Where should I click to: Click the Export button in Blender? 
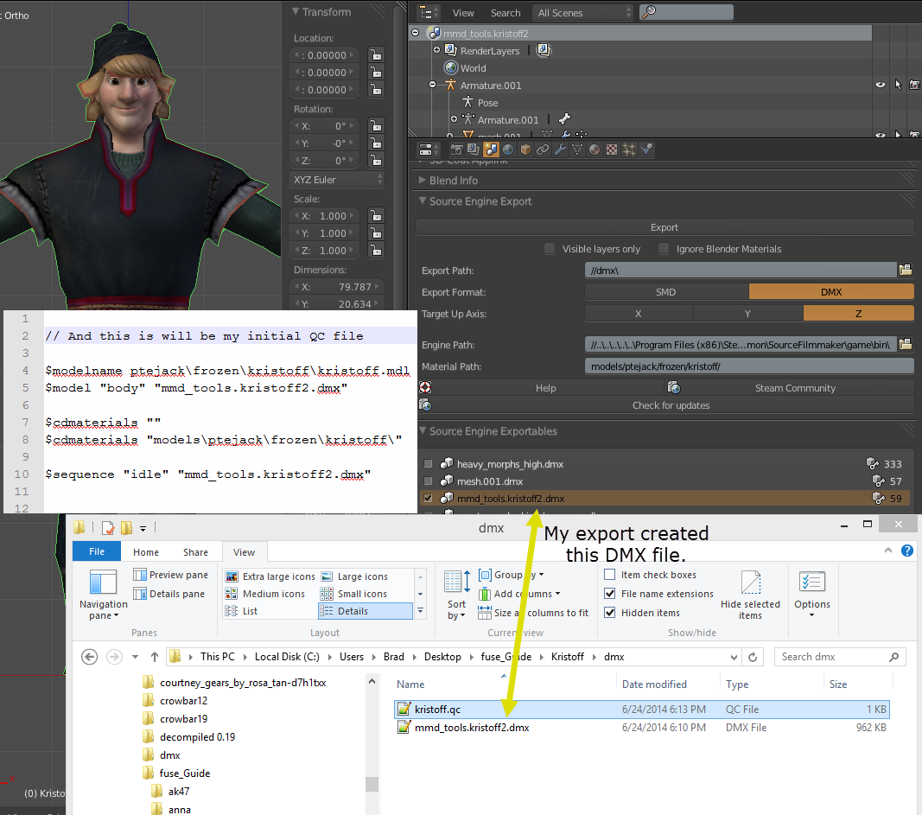point(664,227)
